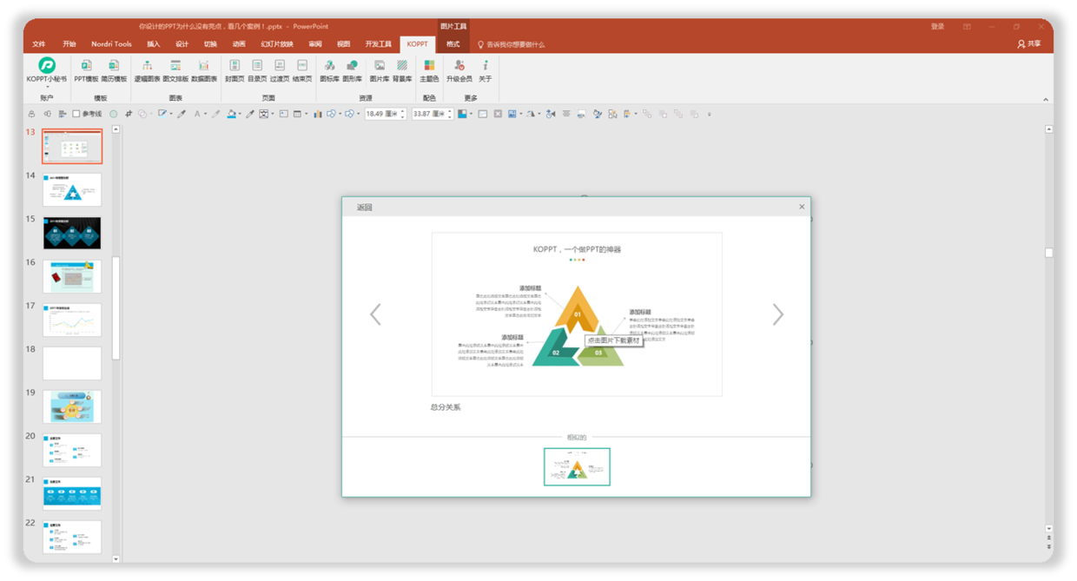Increase the 33.87 厘米 width stepper
The image size is (1077, 581).
coord(449,111)
